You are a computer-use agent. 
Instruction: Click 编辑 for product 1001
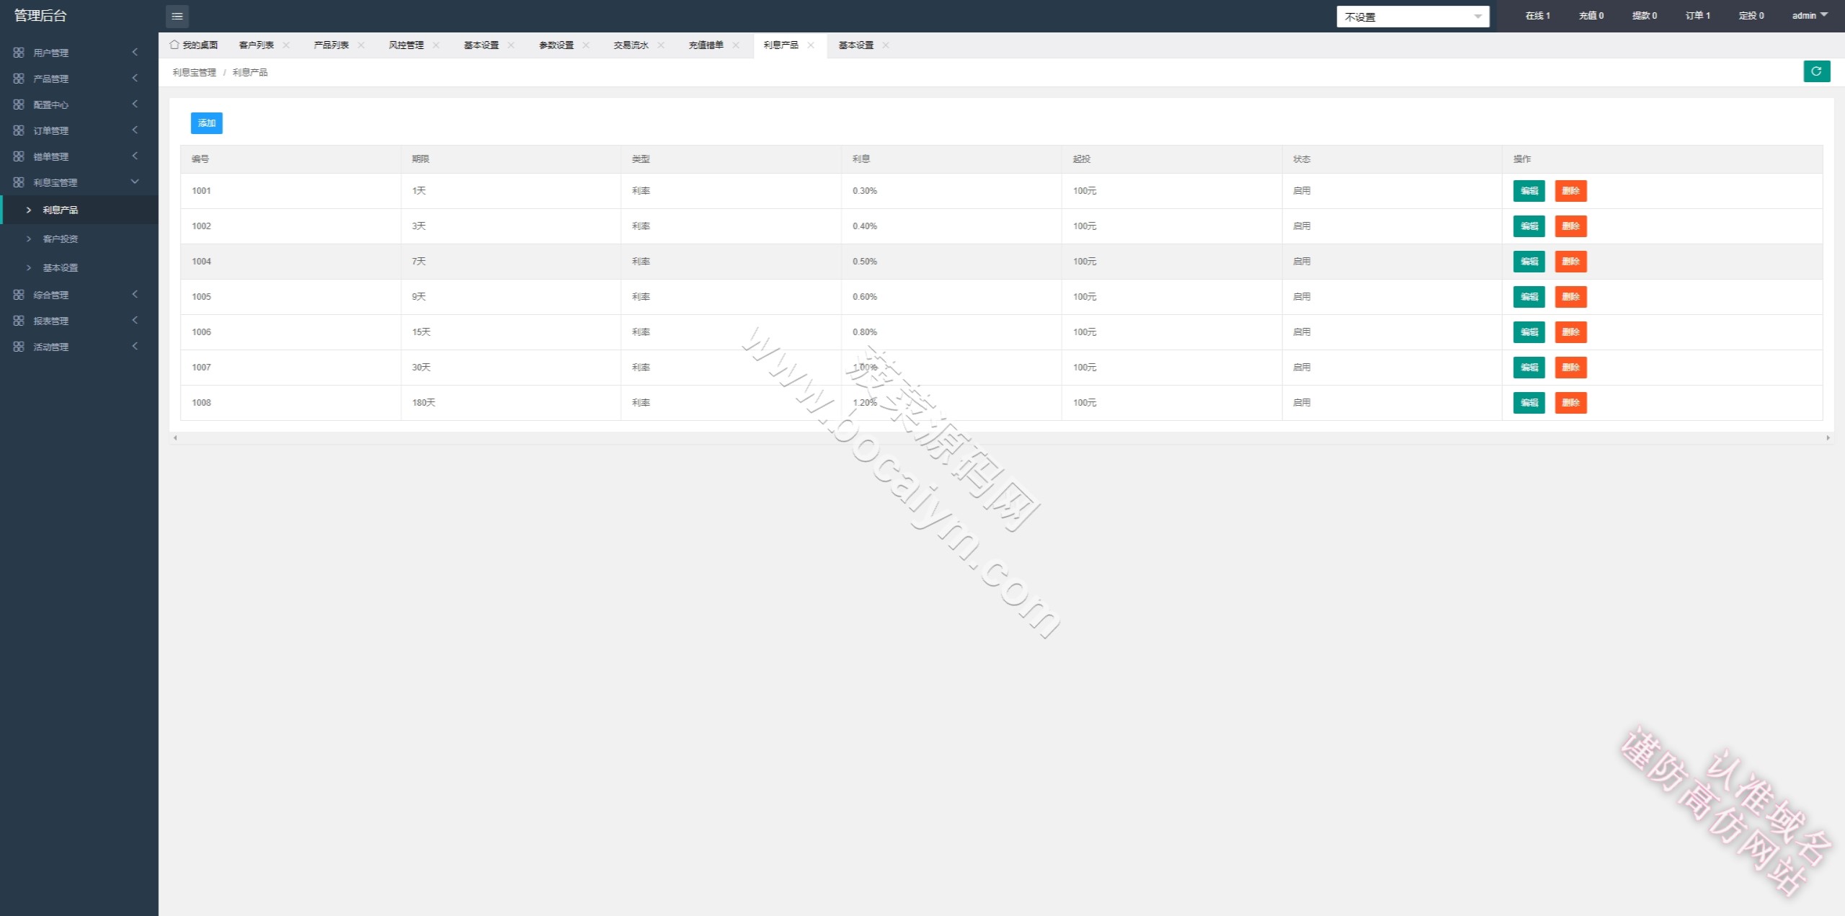pyautogui.click(x=1529, y=191)
